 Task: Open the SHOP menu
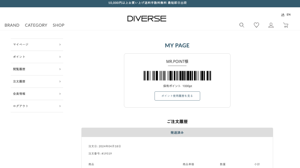(59, 25)
